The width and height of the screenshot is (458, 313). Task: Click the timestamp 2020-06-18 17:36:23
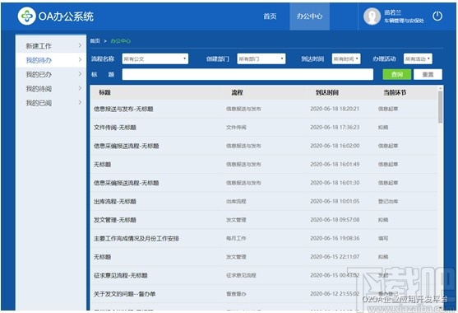coord(335,127)
